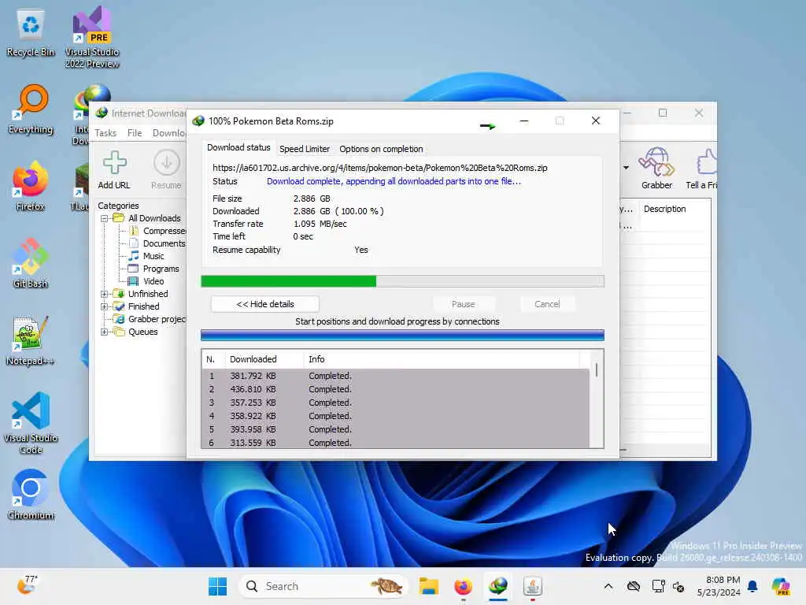Open Recycle Bin desktop icon

click(x=31, y=33)
